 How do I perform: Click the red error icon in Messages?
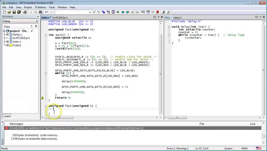click(x=7, y=128)
